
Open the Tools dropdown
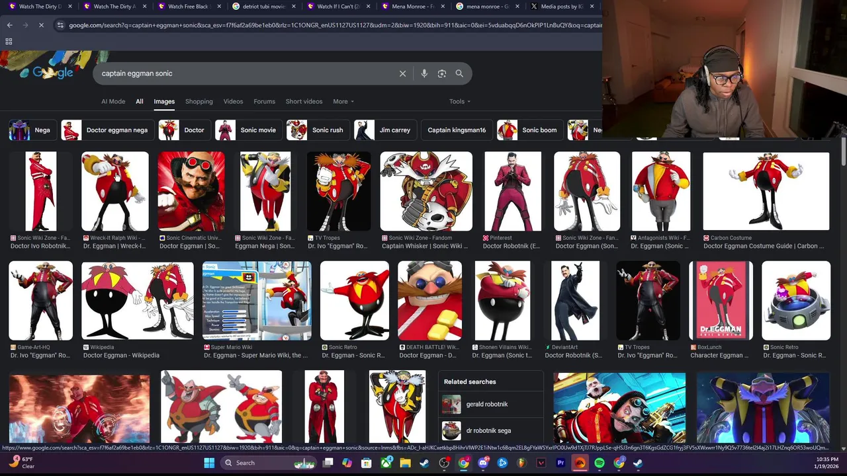pos(460,101)
